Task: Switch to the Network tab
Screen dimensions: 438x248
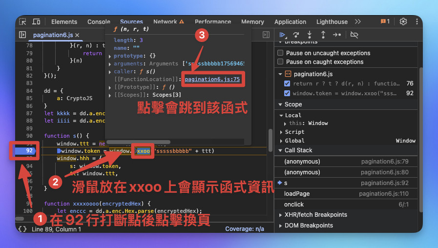Action: [165, 22]
